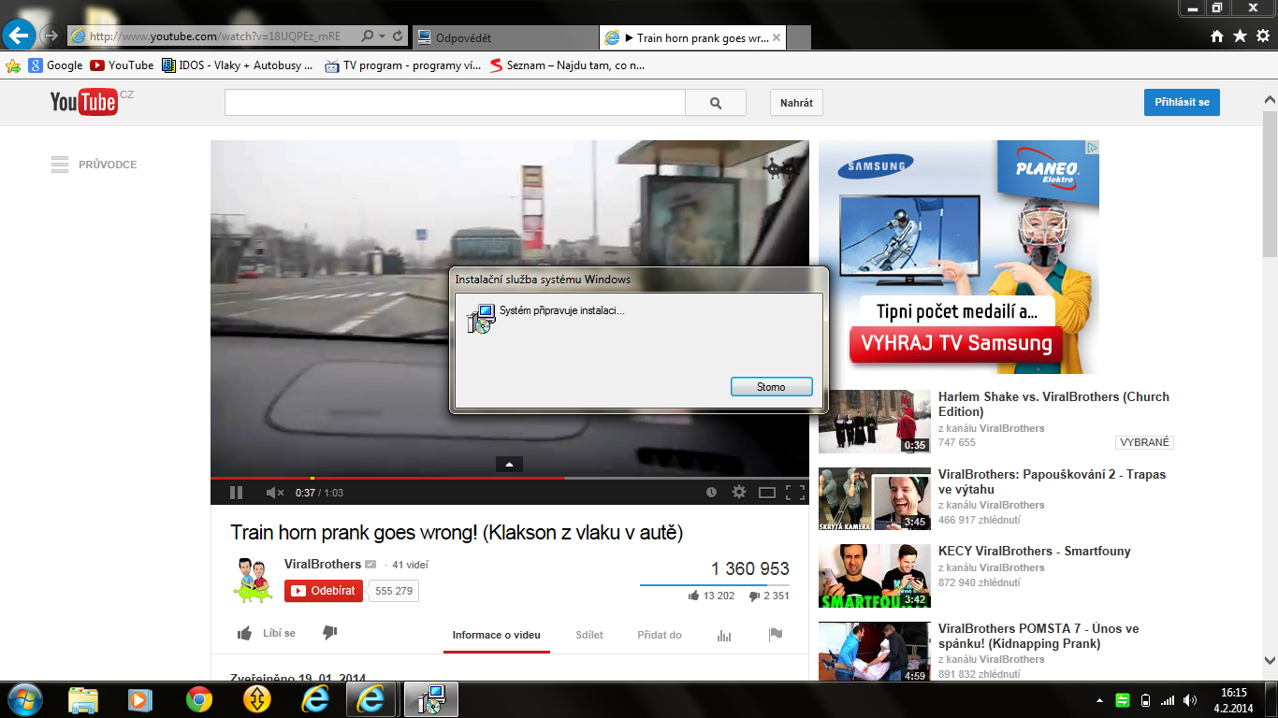Image resolution: width=1278 pixels, height=718 pixels.
Task: Click the Watch Later clock icon
Action: click(x=711, y=492)
